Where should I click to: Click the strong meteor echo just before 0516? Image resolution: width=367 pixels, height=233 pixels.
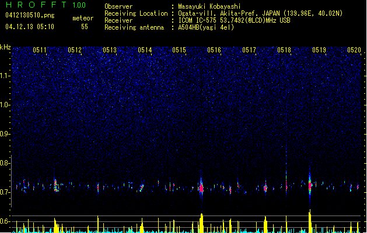[201, 187]
